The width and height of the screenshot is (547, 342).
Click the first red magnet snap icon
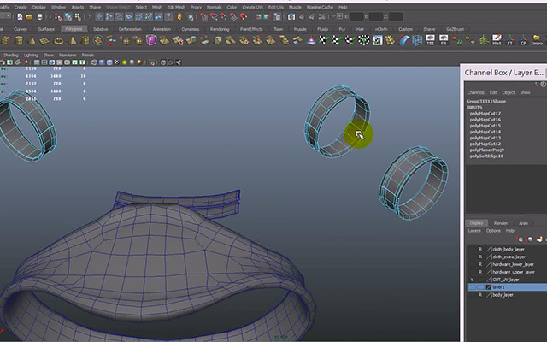pyautogui.click(x=203, y=16)
